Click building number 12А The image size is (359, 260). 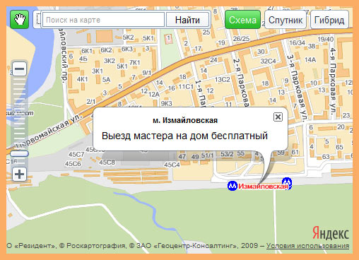coord(154,94)
